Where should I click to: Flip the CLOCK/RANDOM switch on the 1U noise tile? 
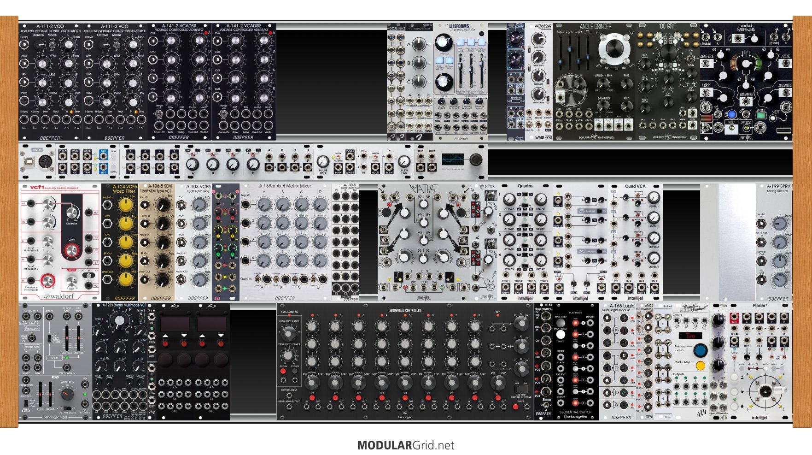point(338,157)
